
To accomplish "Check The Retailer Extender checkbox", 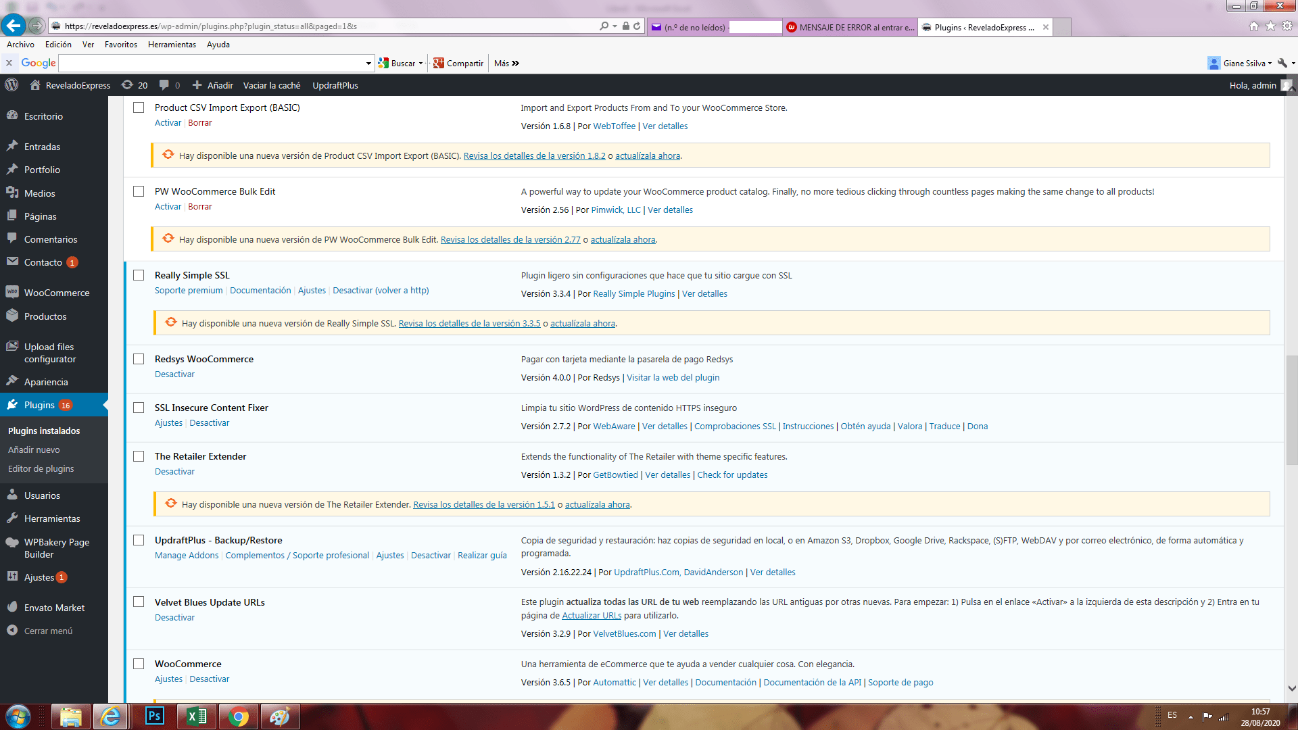I will 139,456.
